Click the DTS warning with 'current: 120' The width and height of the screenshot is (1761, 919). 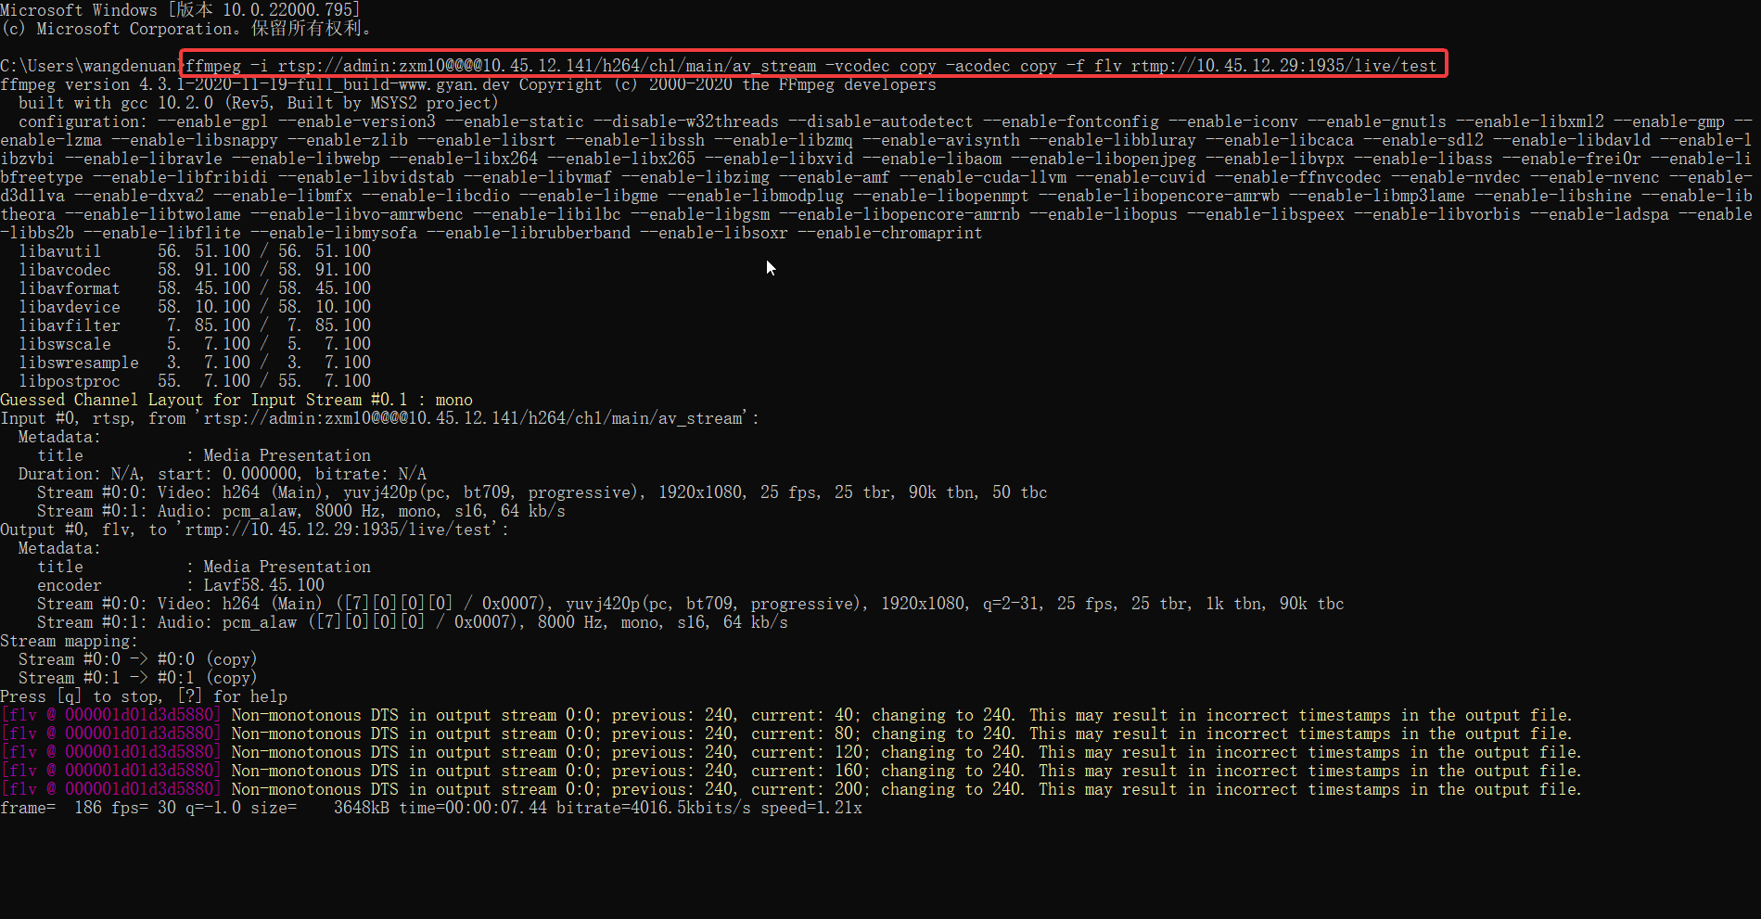pos(791,752)
